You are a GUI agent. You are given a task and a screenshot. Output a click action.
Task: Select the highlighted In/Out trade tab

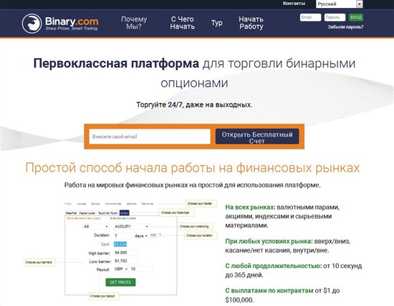125,212
